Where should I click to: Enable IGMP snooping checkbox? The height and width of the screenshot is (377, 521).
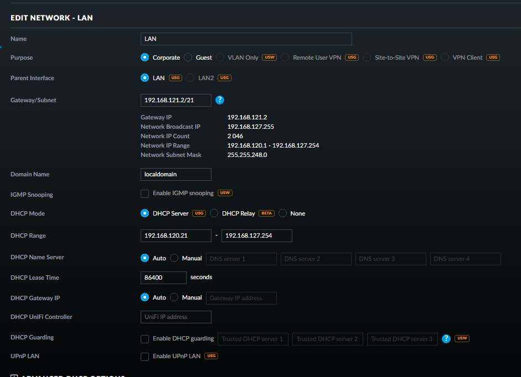point(145,193)
